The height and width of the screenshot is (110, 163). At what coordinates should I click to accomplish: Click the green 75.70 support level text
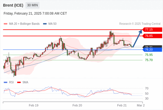tap(149, 60)
